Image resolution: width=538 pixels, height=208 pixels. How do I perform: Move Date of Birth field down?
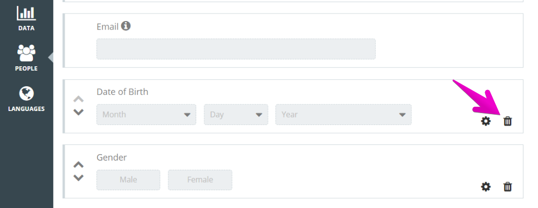click(x=79, y=112)
